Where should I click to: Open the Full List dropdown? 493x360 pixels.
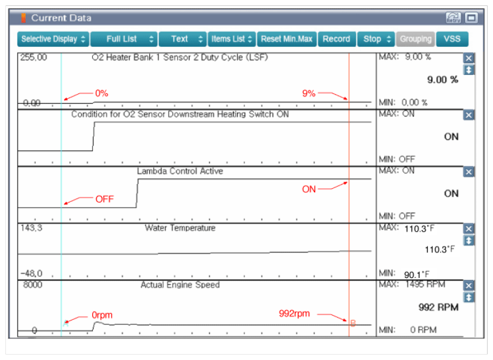(x=124, y=39)
